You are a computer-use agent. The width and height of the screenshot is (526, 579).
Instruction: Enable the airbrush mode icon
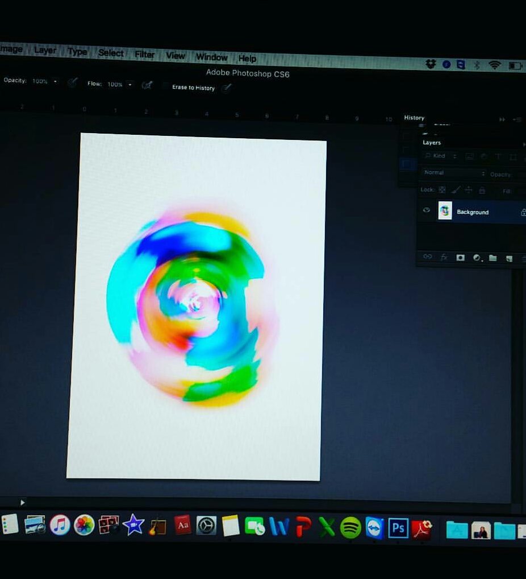(x=147, y=86)
